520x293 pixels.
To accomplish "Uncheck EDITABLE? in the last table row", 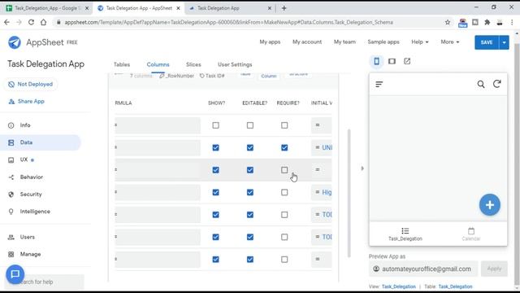I will (250, 260).
